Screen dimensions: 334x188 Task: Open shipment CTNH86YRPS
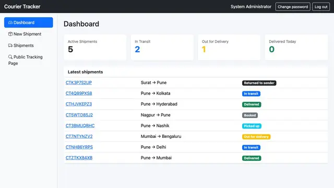pyautogui.click(x=79, y=147)
